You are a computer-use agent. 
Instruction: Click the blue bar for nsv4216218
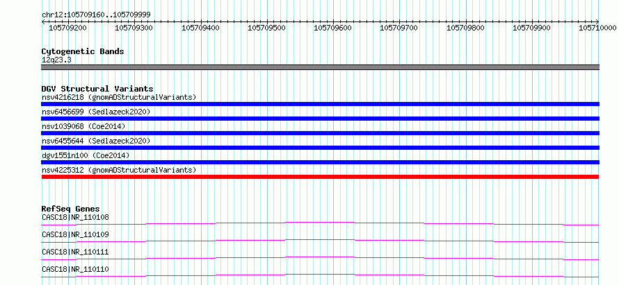(x=320, y=104)
